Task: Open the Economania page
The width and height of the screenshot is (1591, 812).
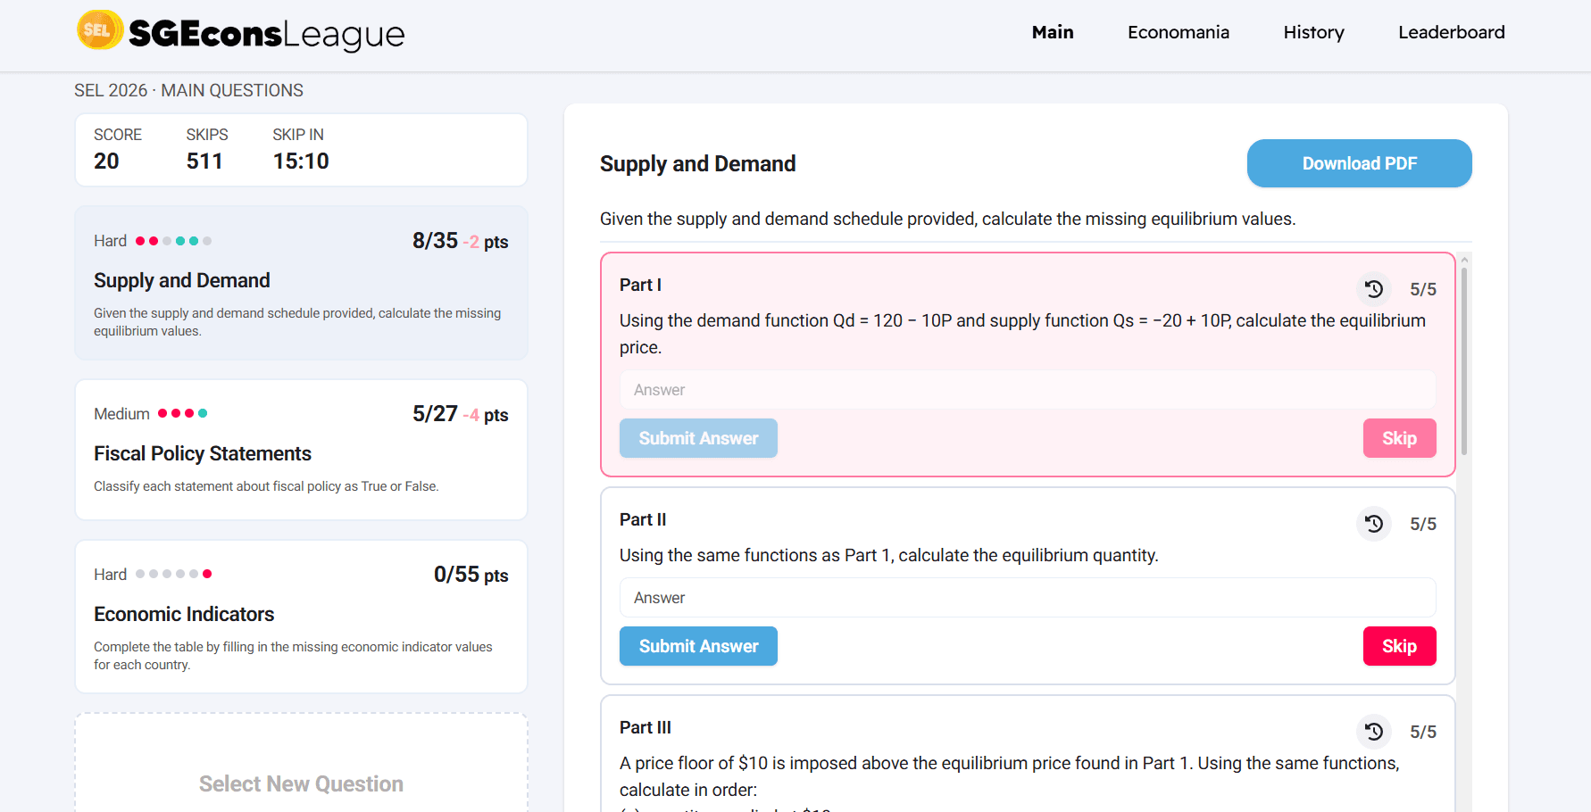Action: pos(1179,32)
